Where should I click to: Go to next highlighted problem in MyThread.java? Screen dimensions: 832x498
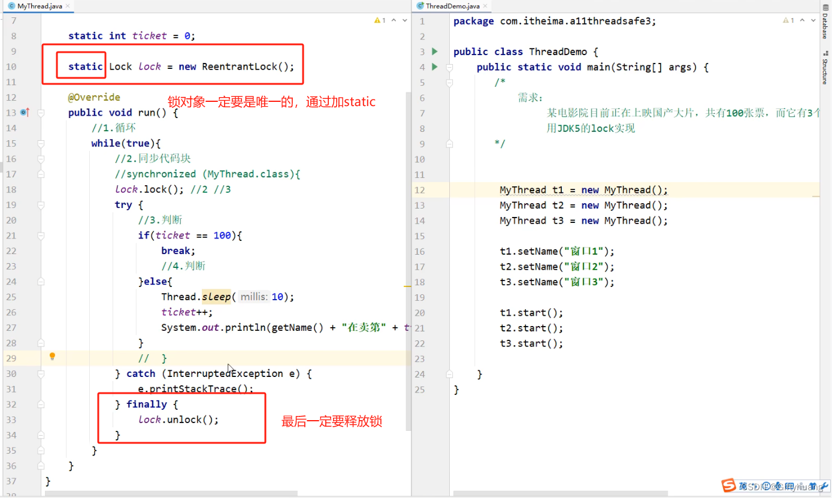(406, 20)
